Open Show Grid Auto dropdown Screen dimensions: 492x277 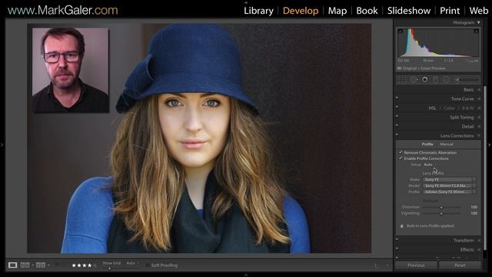coord(132,263)
